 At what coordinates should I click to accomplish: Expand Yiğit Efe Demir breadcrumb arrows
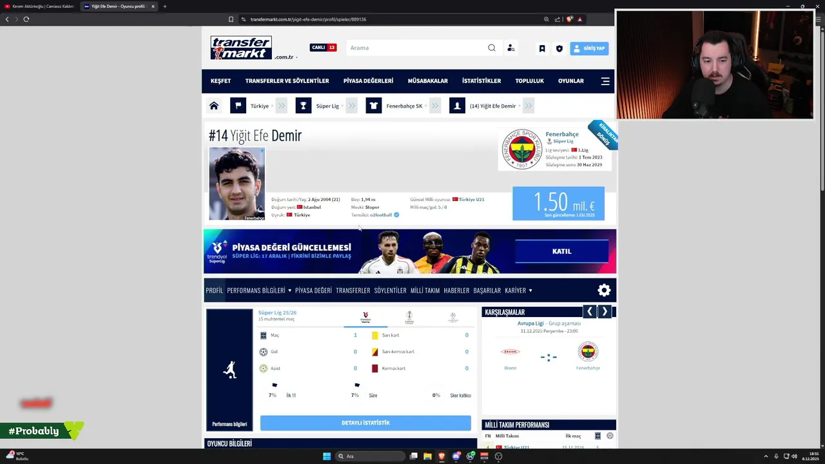[x=529, y=106]
